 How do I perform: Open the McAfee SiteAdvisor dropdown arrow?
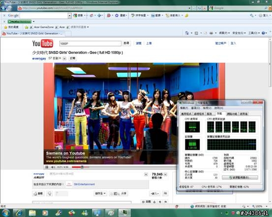tap(33, 22)
